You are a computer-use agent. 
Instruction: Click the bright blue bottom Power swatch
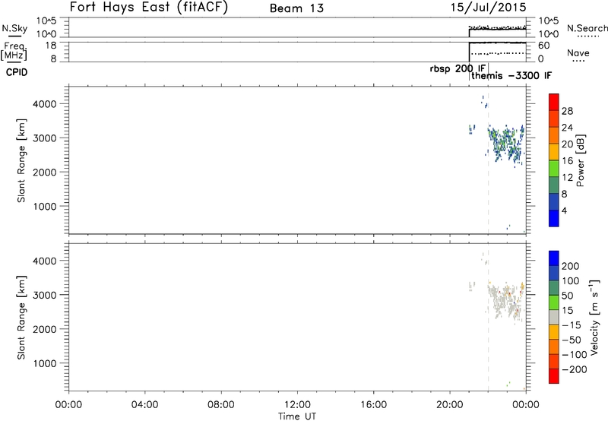pyautogui.click(x=554, y=218)
